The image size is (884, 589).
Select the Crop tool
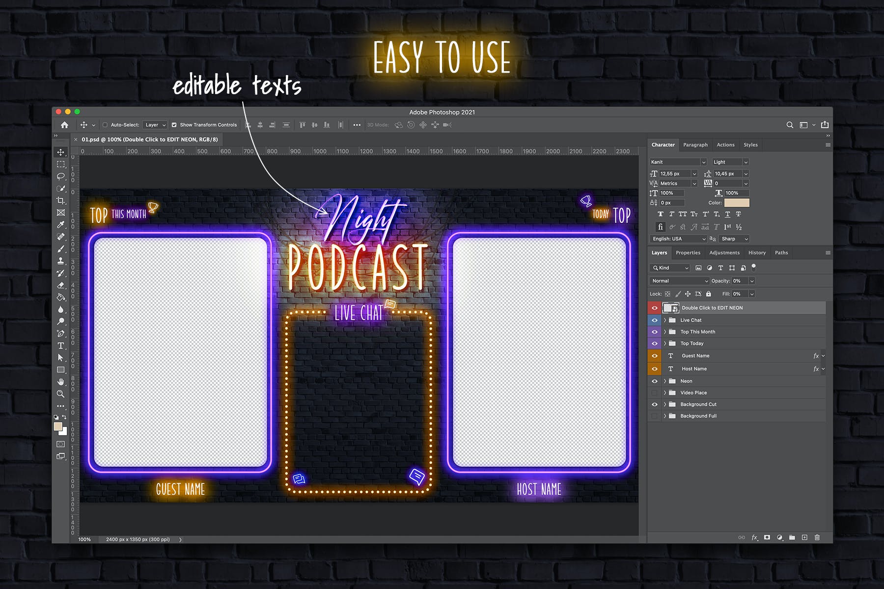(x=61, y=201)
